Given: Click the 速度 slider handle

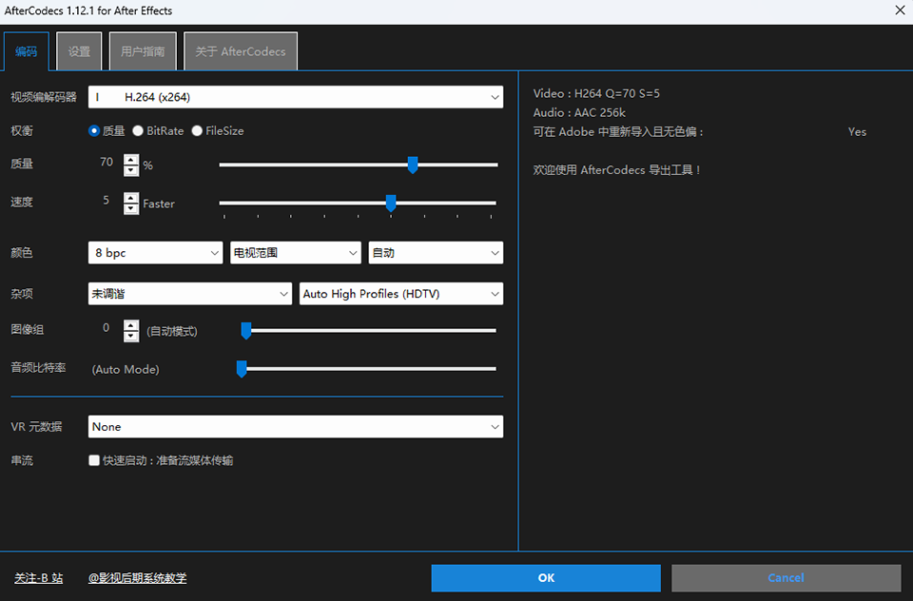Looking at the screenshot, I should (x=391, y=204).
